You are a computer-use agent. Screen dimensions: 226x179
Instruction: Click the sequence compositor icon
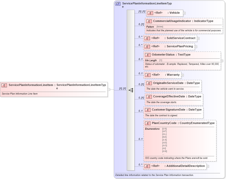tap(131, 90)
